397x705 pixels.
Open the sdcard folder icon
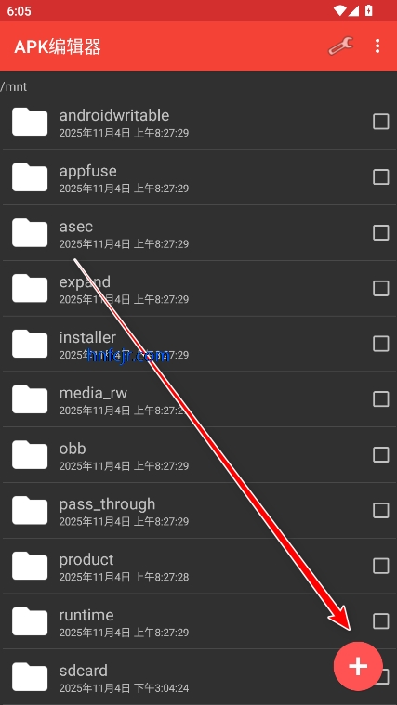30,677
